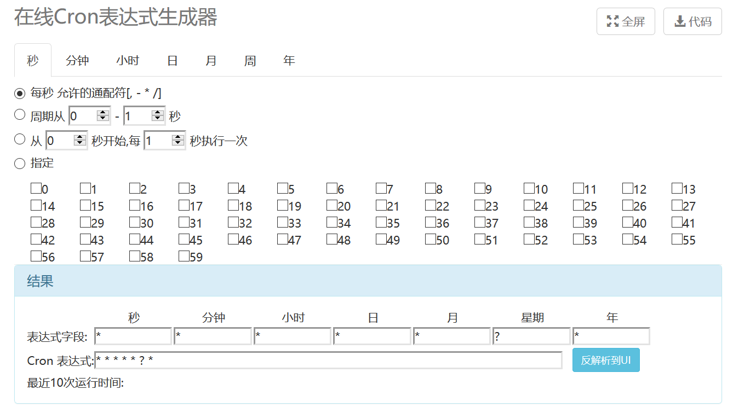Enable checkbox 59
Screen dimensions: 733x413
[184, 257]
